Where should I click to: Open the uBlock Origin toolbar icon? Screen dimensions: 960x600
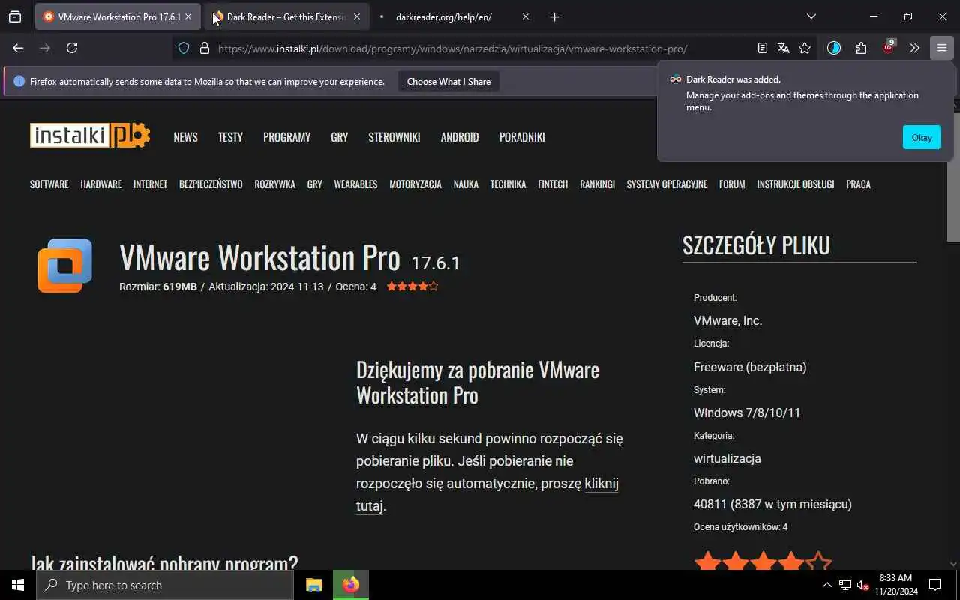[x=888, y=46]
